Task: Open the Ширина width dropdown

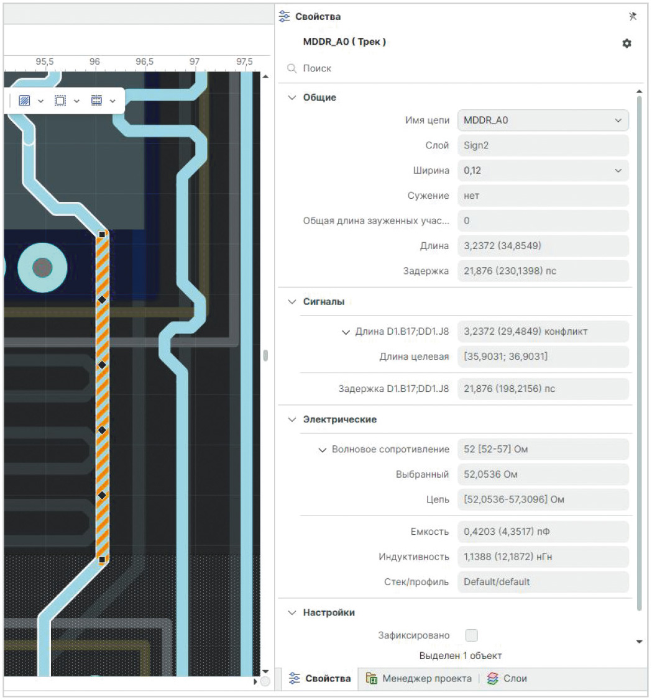Action: click(x=617, y=170)
